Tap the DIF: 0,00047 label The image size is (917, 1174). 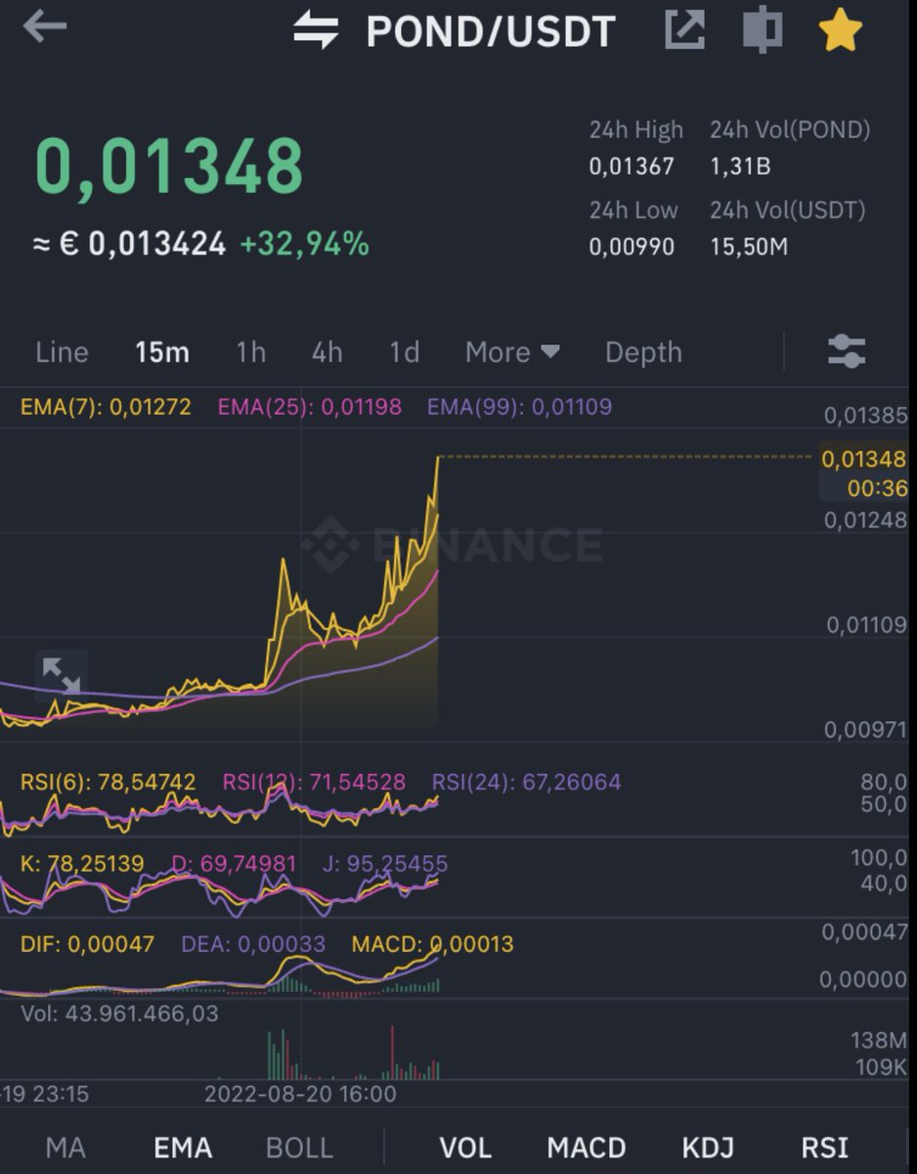[88, 945]
